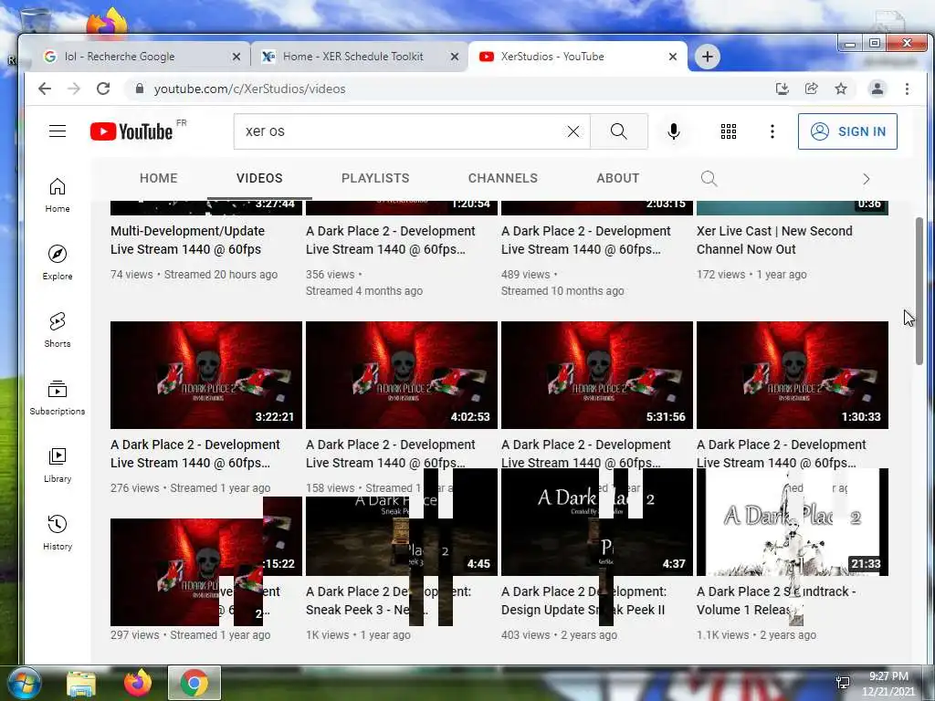
Task: Open 'Xer Live Cast | New Second Channel' title
Action: pos(774,240)
